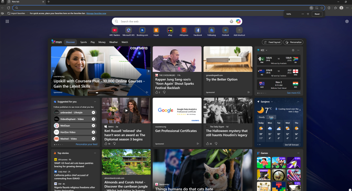Open new tab page settings gear
The image size is (352, 191).
coord(347,21)
